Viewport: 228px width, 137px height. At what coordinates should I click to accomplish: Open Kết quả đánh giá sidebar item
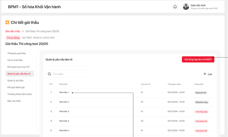16,87
